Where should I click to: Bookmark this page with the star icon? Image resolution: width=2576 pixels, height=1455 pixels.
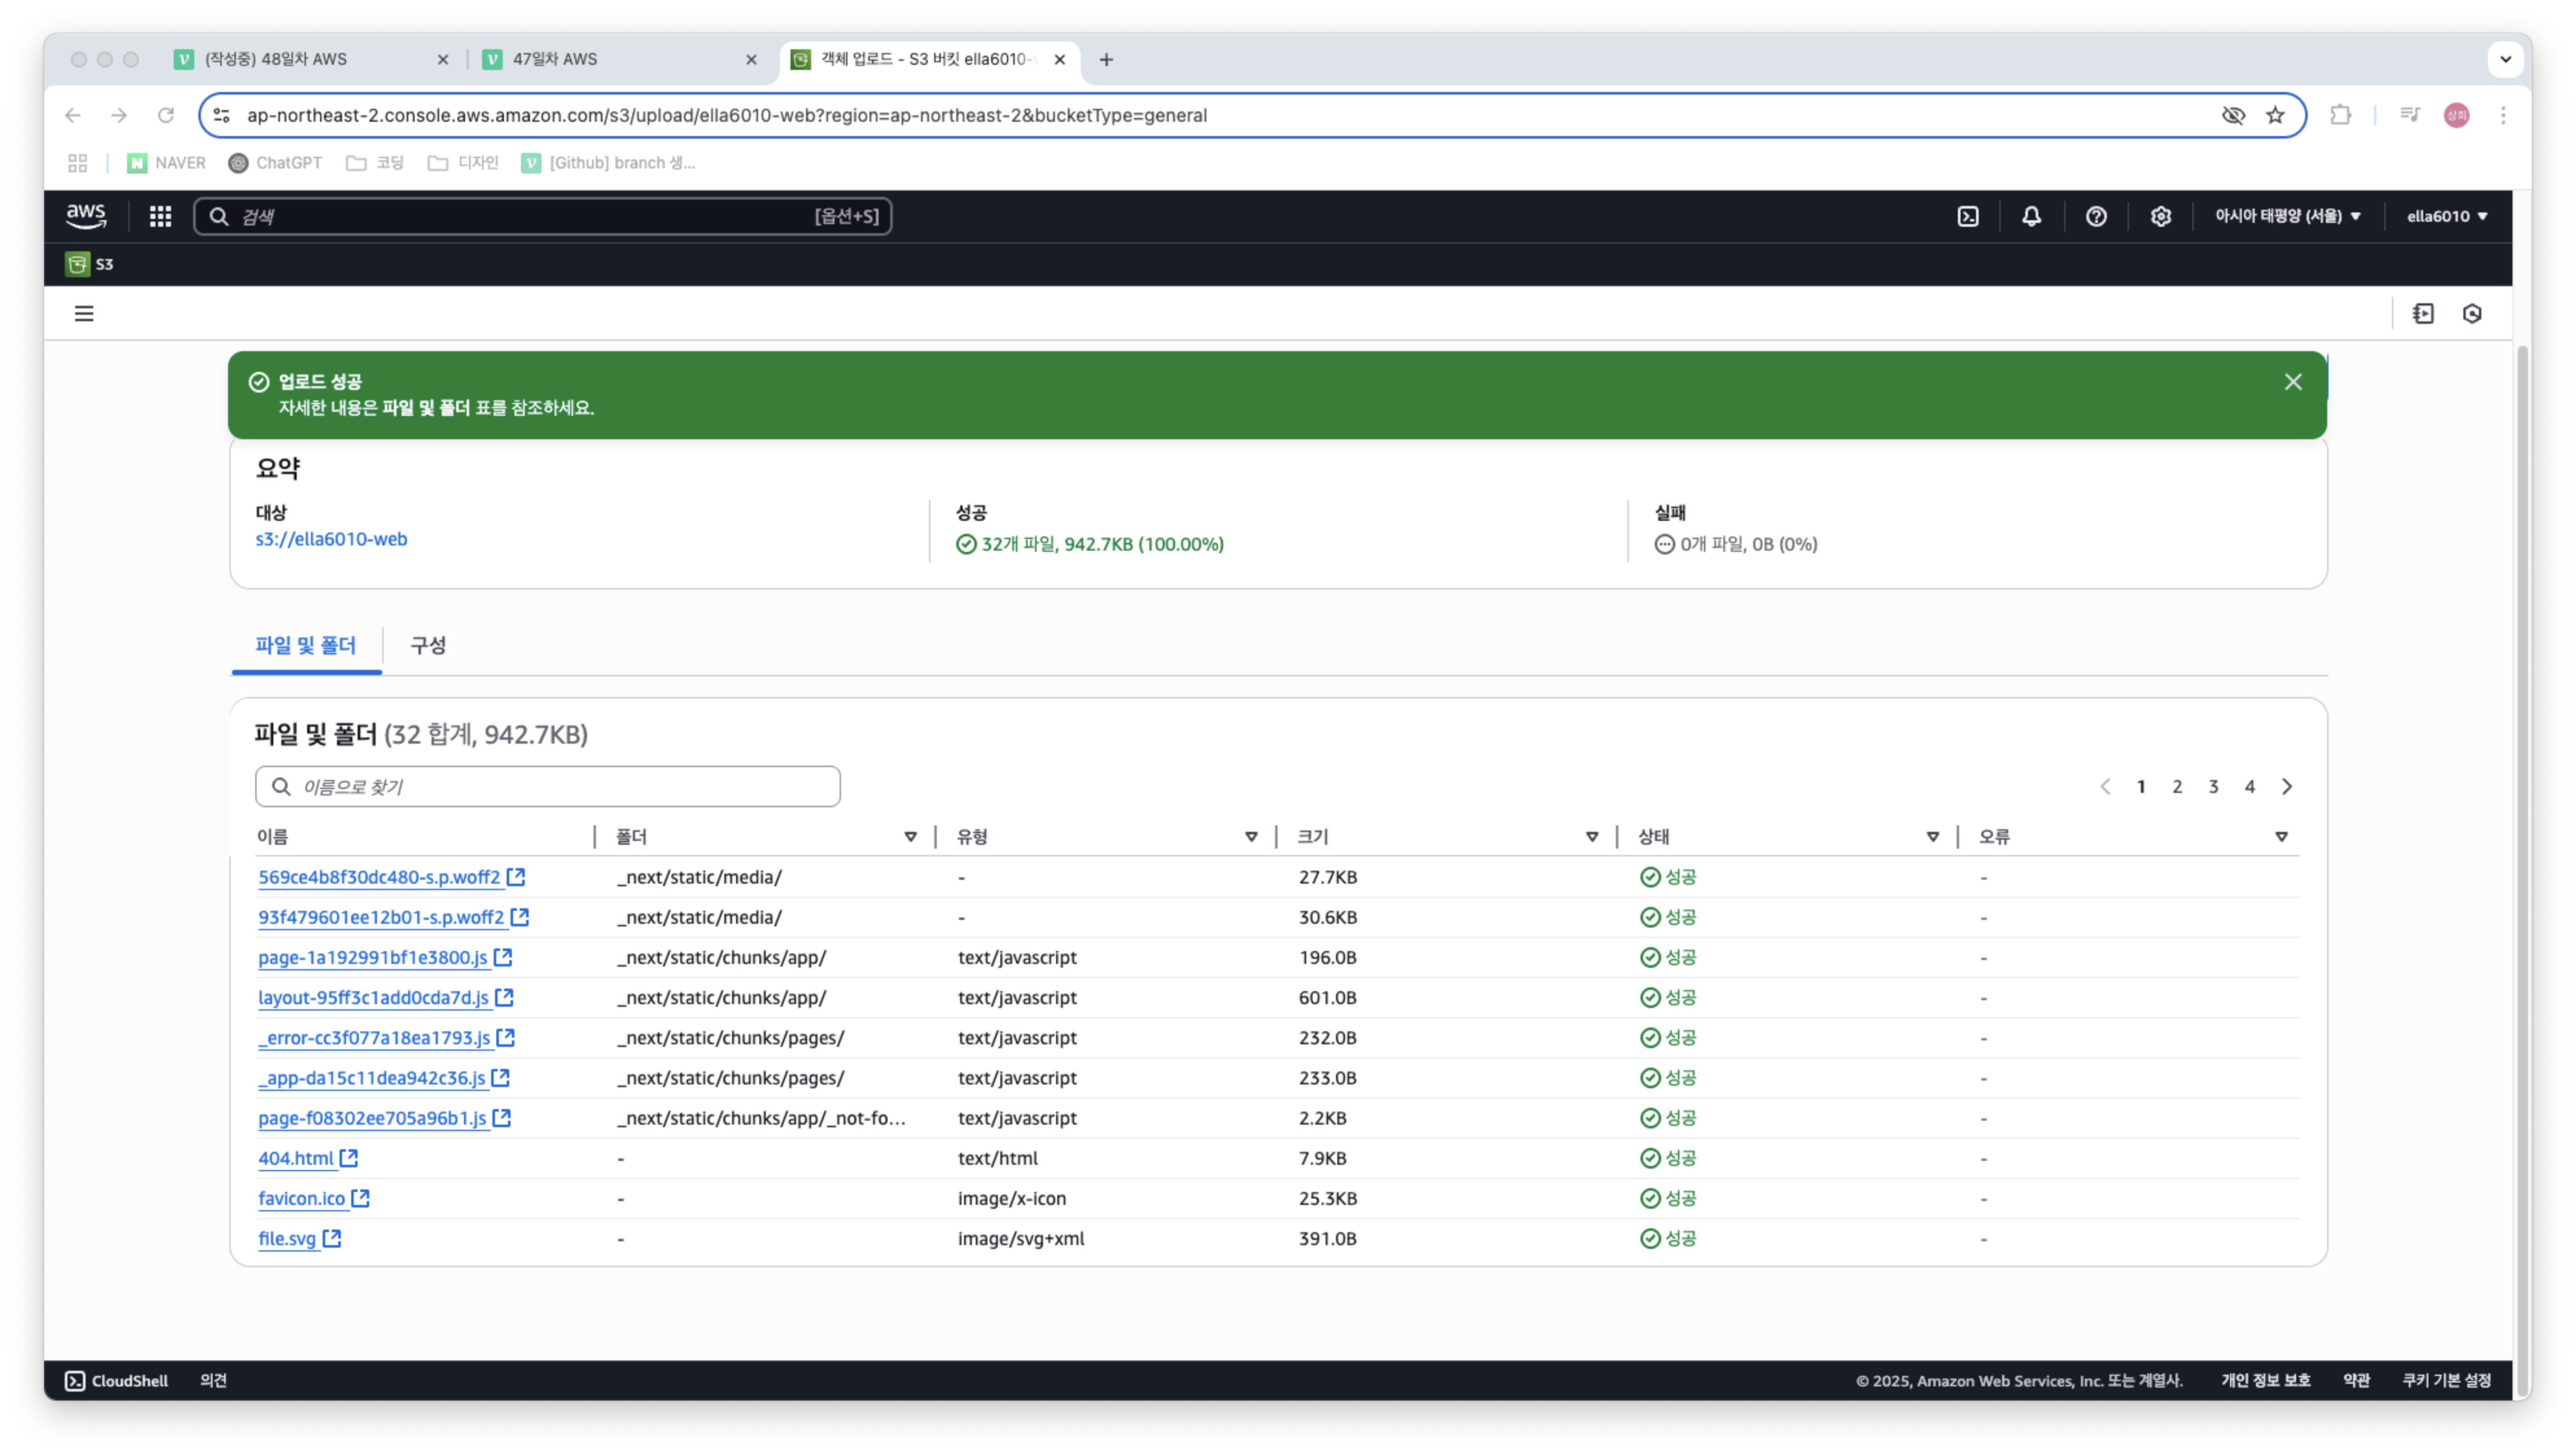[x=2275, y=115]
